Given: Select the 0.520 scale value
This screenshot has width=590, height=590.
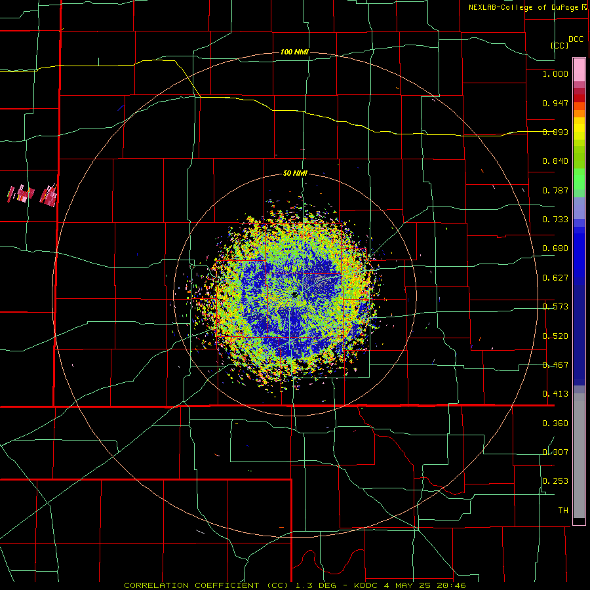Looking at the screenshot, I should click(x=555, y=336).
